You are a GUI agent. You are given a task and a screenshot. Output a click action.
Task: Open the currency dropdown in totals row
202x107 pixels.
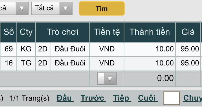[107, 79]
